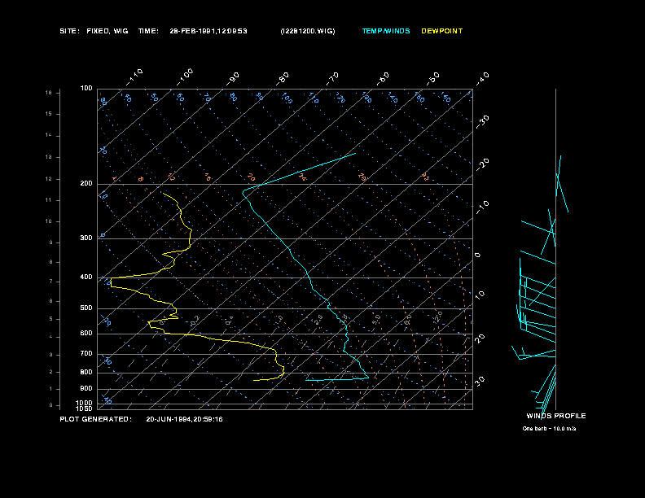Select the 1050 pressure level label
This screenshot has width=645, height=498.
[85, 408]
